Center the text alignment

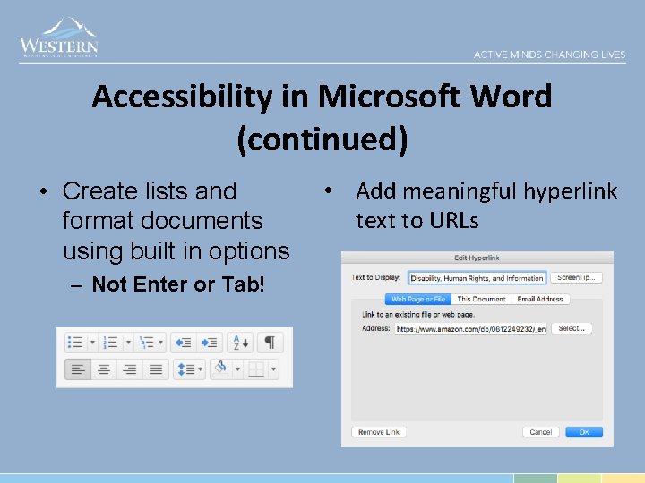point(104,369)
